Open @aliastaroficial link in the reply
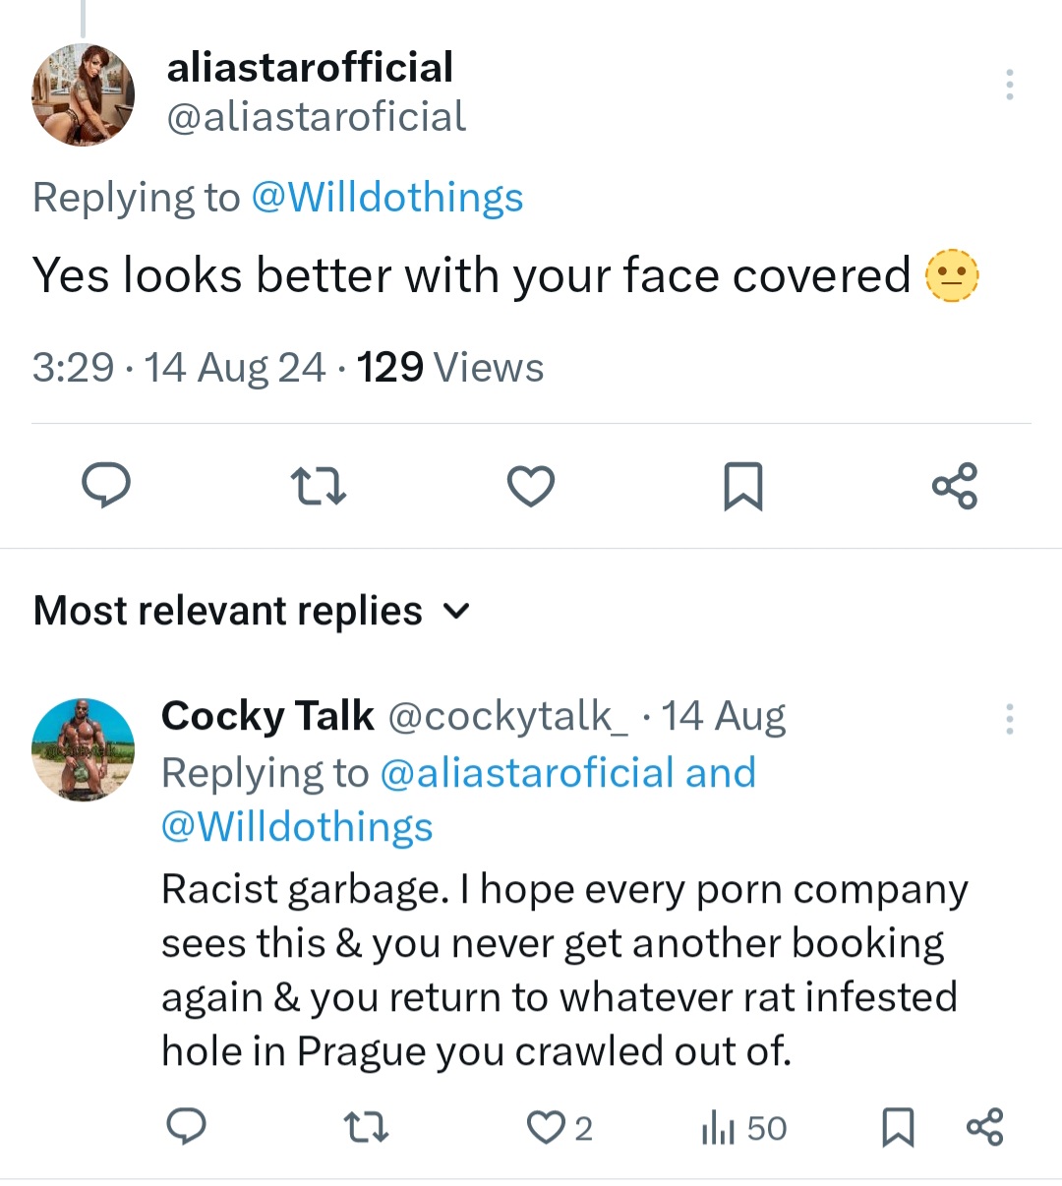The height and width of the screenshot is (1186, 1062). [x=526, y=773]
